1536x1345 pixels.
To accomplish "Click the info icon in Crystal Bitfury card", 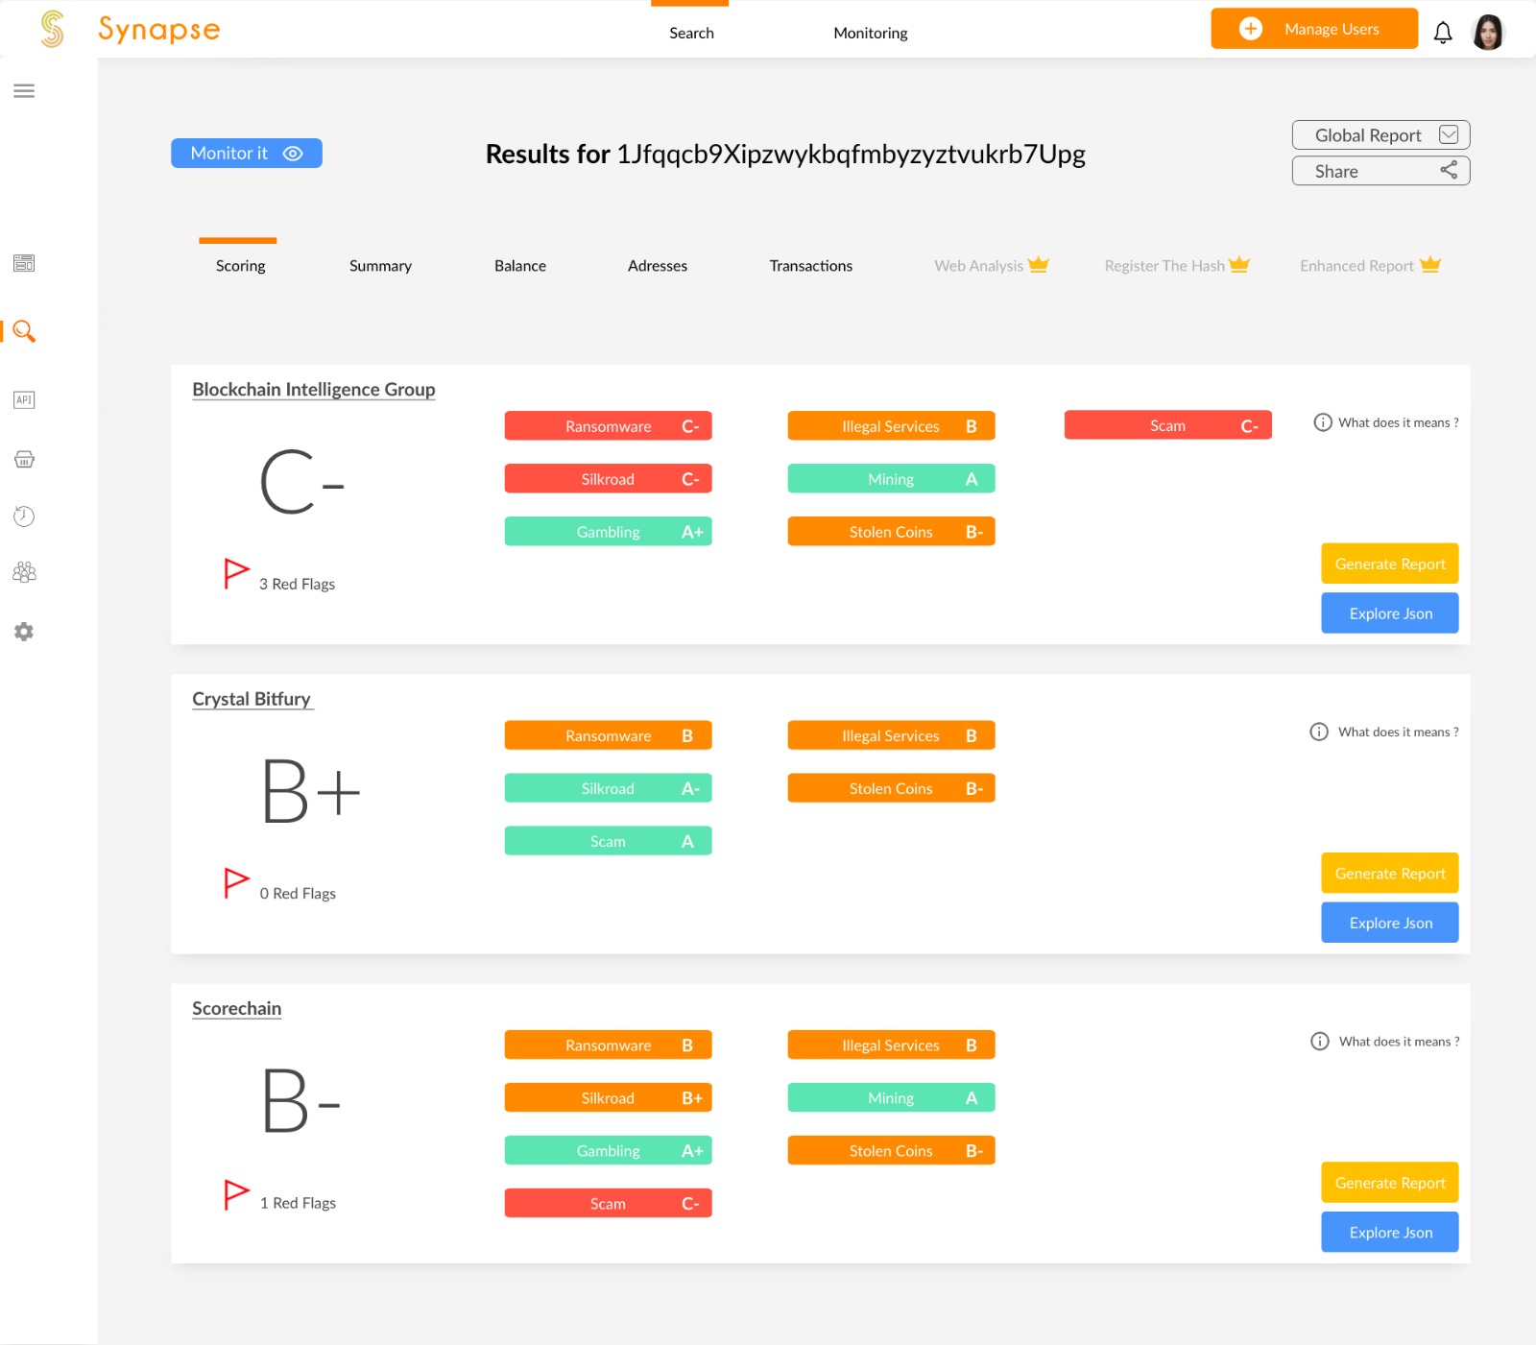I will 1319,732.
